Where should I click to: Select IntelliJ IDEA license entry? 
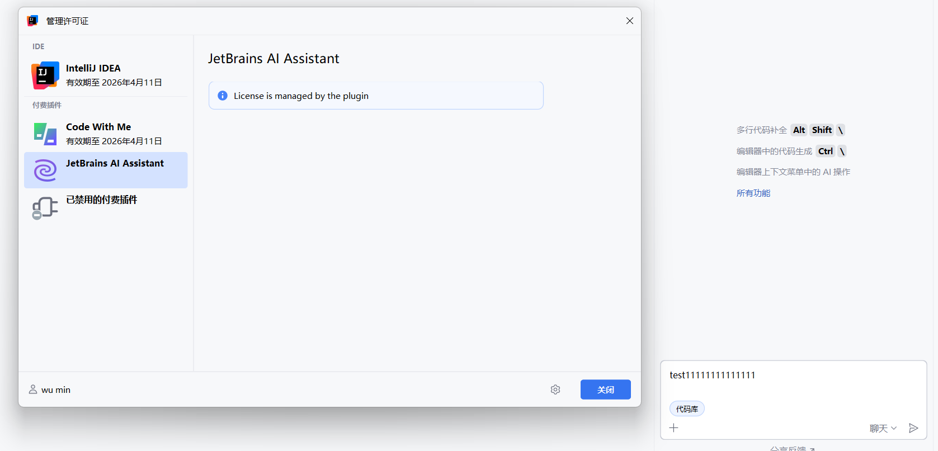tap(106, 75)
